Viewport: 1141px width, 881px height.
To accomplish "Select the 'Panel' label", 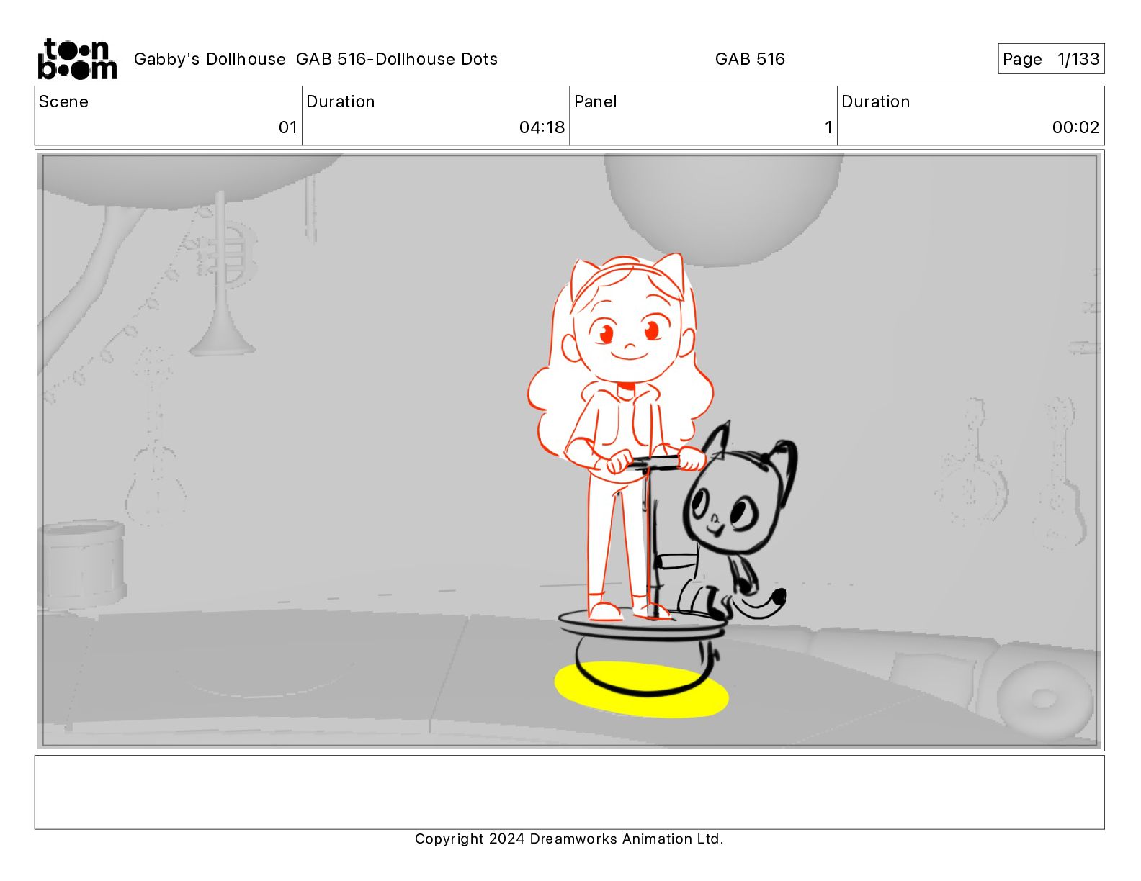I will pyautogui.click(x=596, y=101).
